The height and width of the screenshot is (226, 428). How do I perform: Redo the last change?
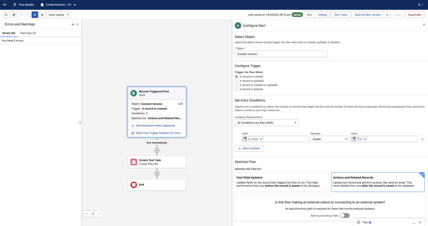tap(28, 15)
